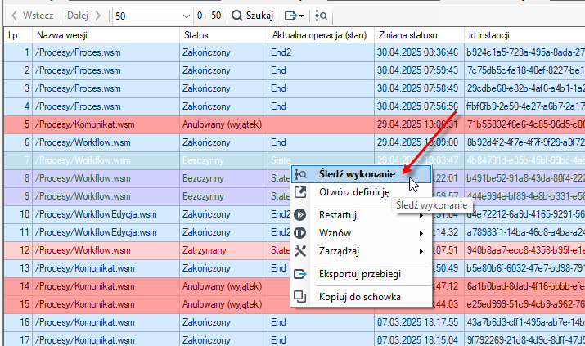Expand the Zarządzaj submenu arrow

point(421,252)
